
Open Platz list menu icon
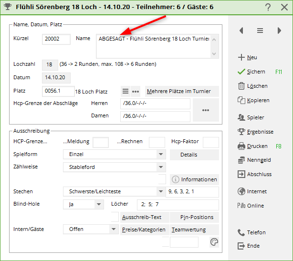click(126, 91)
